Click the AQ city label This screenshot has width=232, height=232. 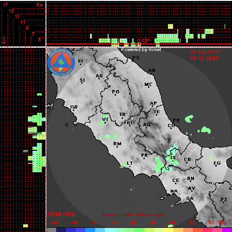[147, 124]
